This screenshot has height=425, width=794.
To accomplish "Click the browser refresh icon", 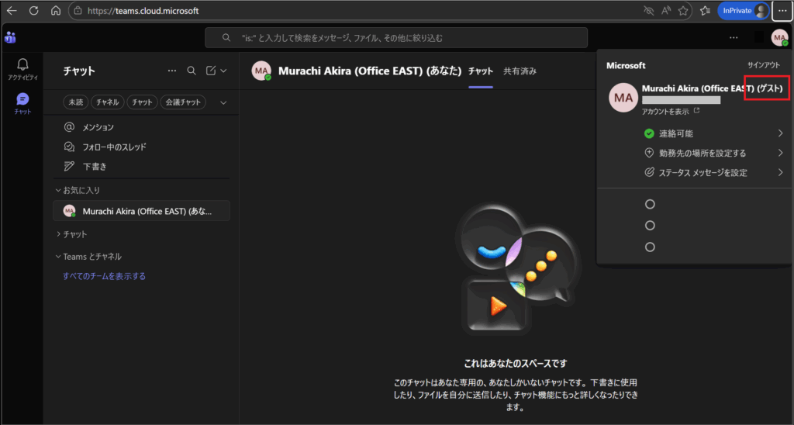I will click(x=33, y=11).
